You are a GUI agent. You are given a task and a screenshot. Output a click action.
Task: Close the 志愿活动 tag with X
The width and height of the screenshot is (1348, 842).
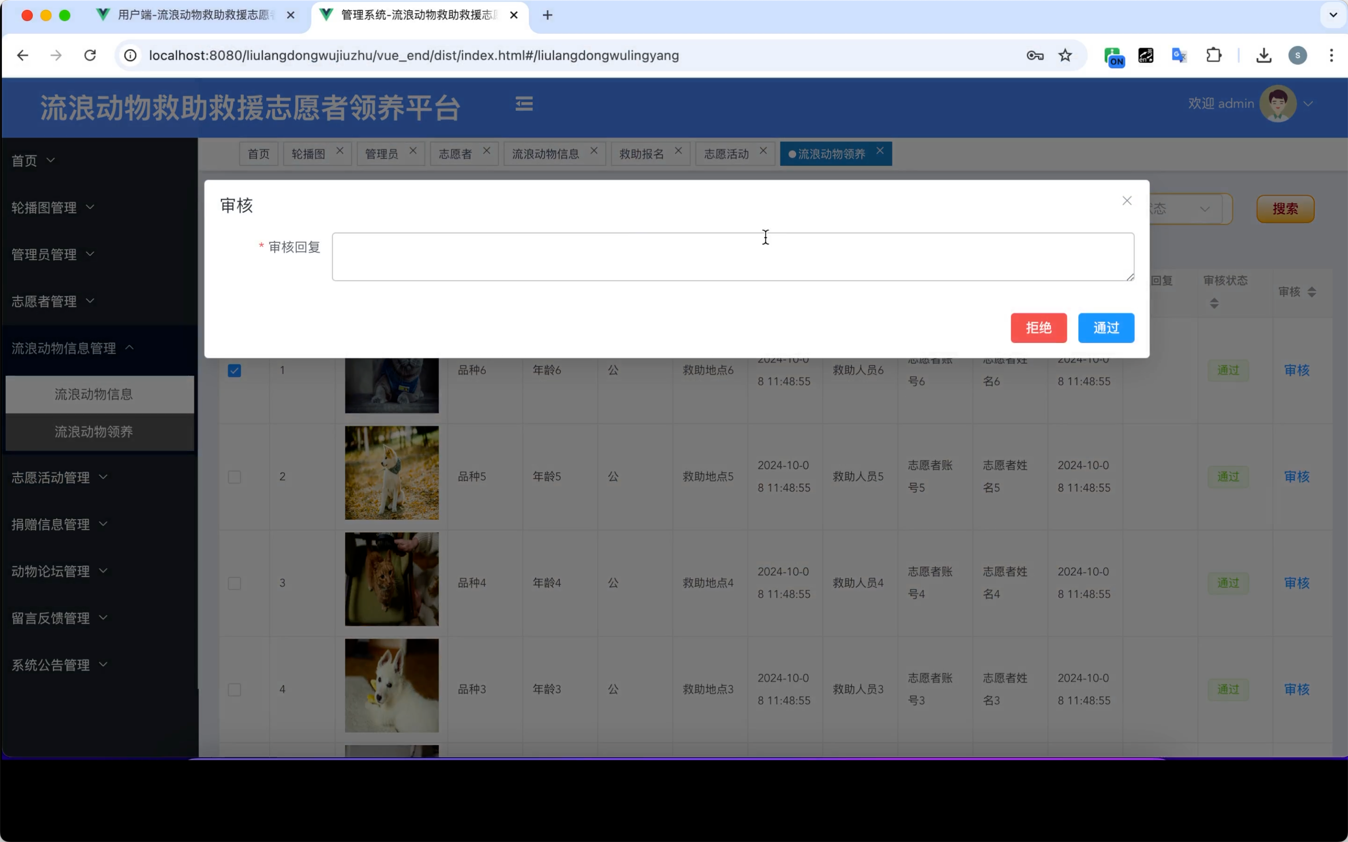(763, 151)
